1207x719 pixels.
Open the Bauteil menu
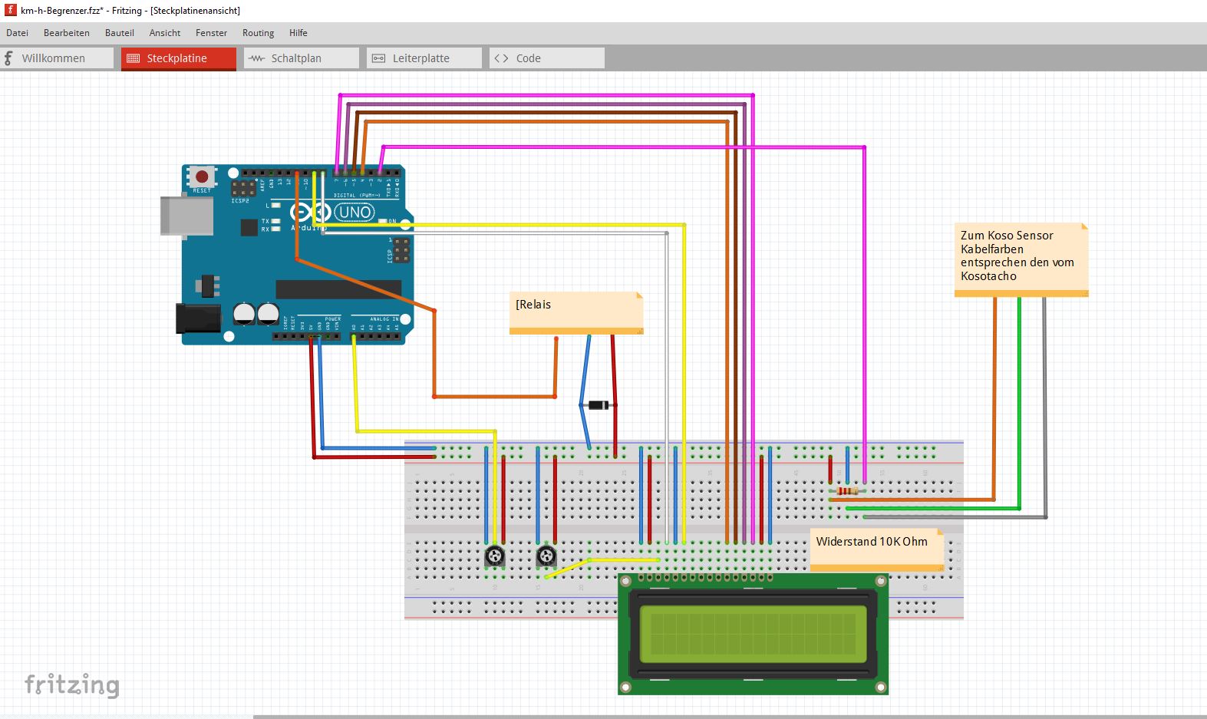click(119, 33)
